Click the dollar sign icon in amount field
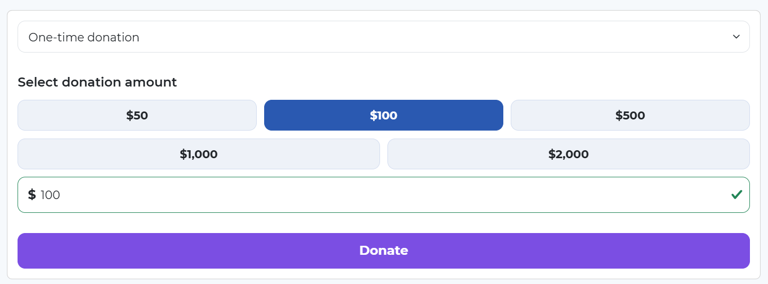Viewport: 768px width, 284px height. (x=32, y=195)
